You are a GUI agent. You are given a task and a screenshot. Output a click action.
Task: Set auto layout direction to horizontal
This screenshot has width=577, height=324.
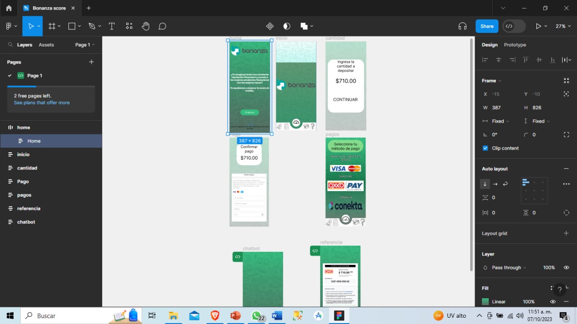(x=495, y=184)
